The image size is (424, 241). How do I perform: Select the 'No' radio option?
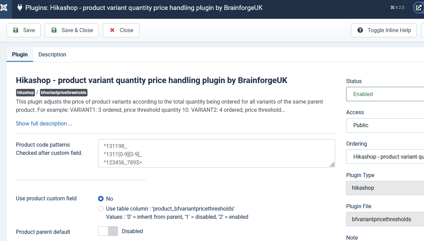pyautogui.click(x=101, y=199)
